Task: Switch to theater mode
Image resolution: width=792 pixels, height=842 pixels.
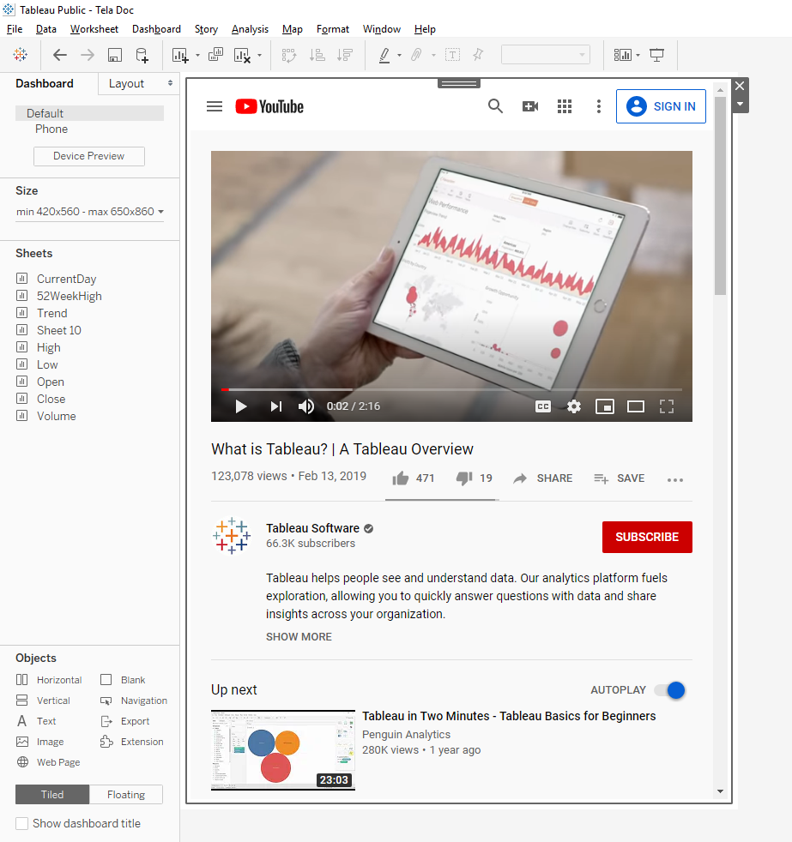Action: pos(636,406)
